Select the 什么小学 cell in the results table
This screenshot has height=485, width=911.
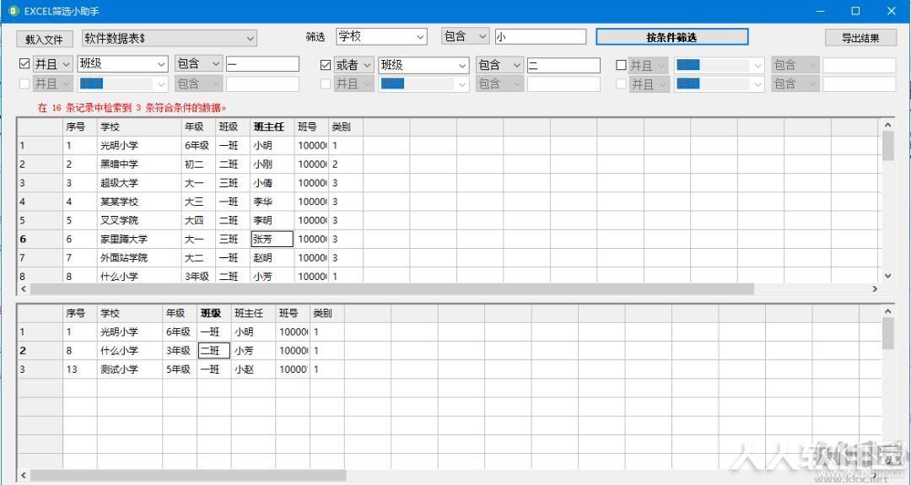click(x=130, y=350)
